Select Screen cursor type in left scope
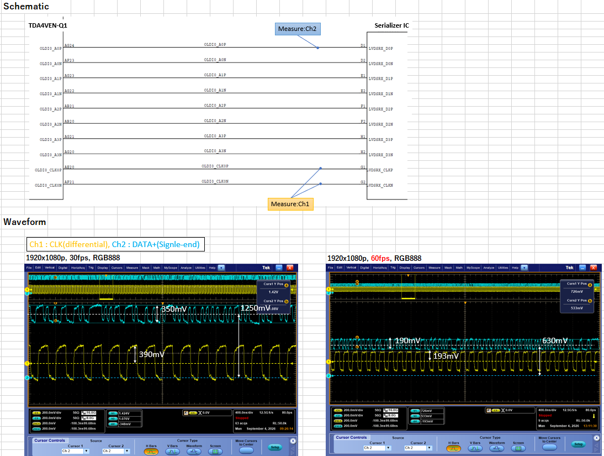Image resolution: width=604 pixels, height=456 pixels. 215,452
